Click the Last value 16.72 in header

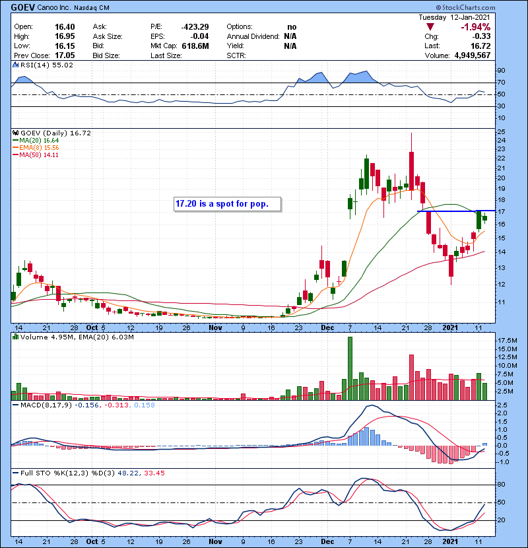tap(480, 46)
